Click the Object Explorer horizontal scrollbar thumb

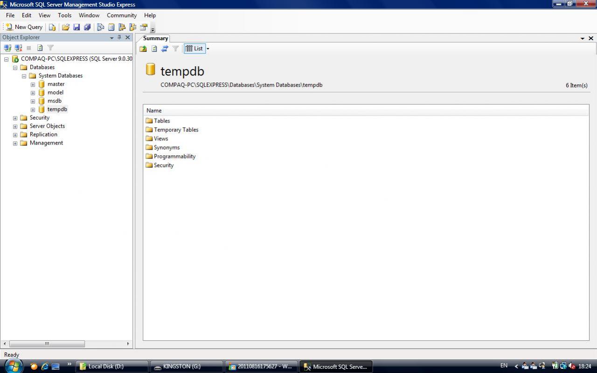[47, 344]
